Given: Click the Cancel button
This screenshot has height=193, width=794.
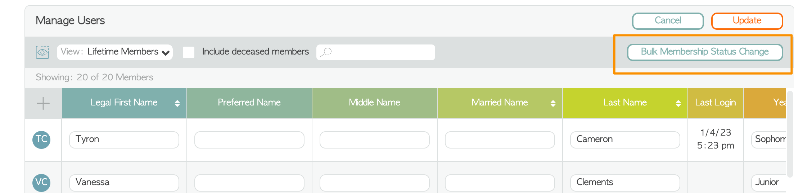Looking at the screenshot, I should coord(668,21).
